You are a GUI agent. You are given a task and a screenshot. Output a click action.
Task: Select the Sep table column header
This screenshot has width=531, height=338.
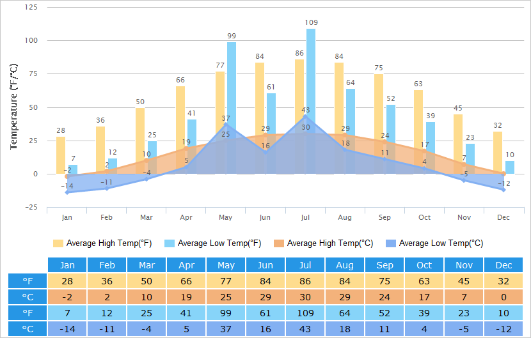tap(384, 265)
